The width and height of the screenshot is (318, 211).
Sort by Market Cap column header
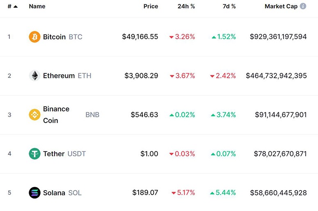281,7
